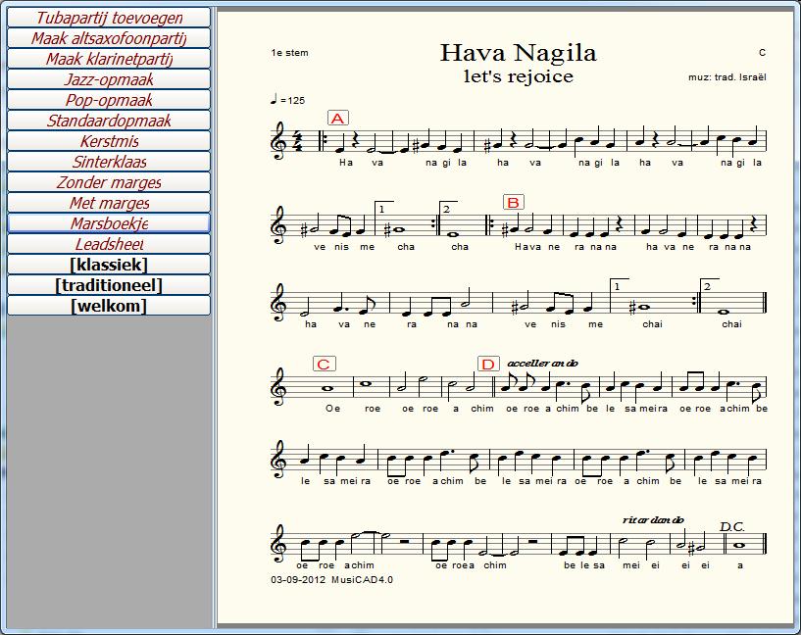
Task: Click composer credit muz: trad. Israël
Action: [726, 77]
